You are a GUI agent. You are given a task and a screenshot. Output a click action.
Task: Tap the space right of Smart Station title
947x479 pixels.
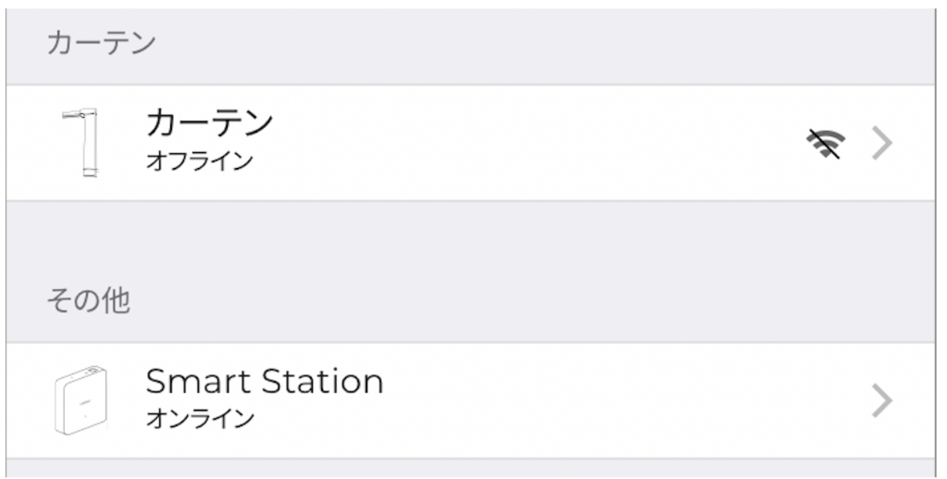528,382
